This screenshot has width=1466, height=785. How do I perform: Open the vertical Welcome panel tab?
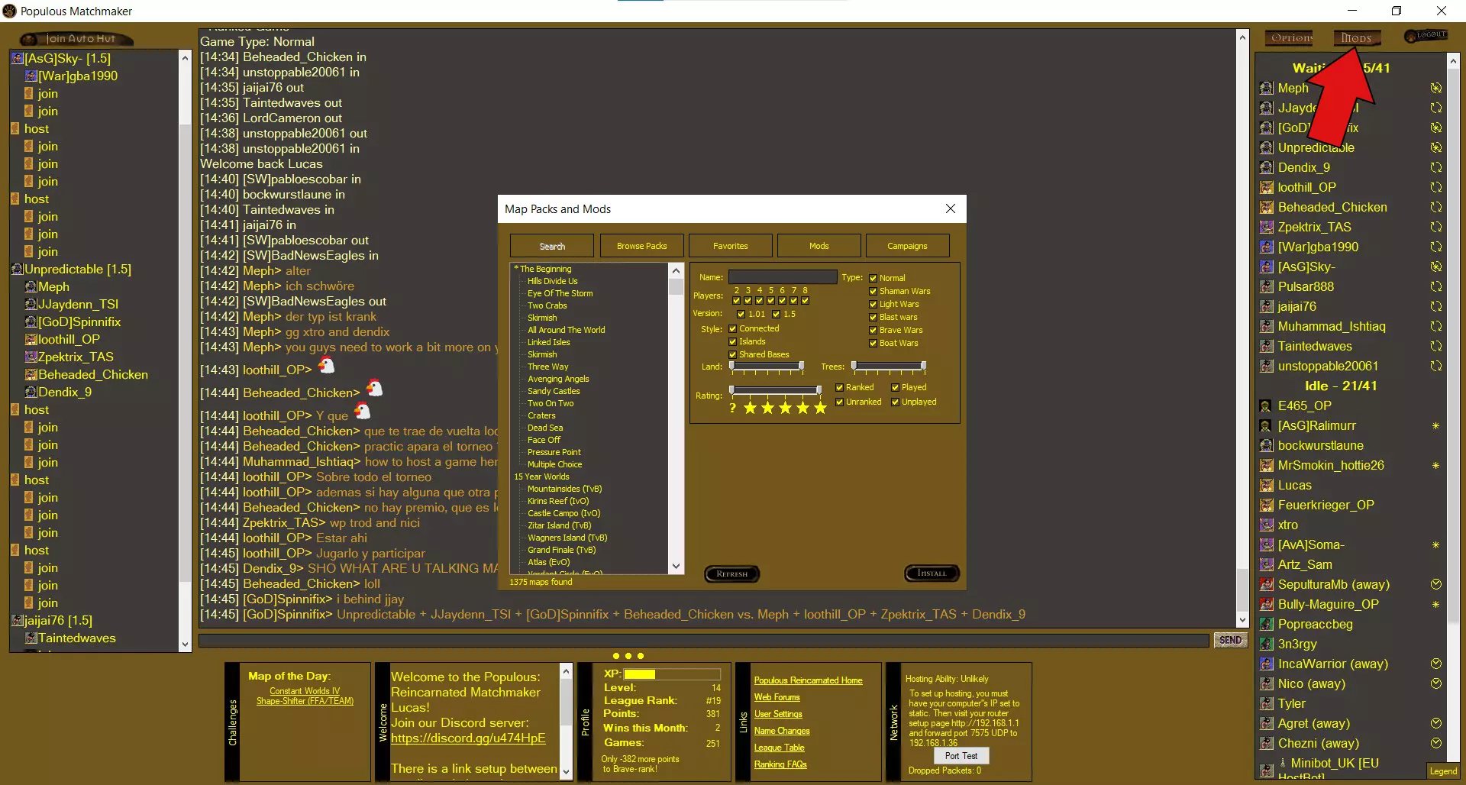383,722
